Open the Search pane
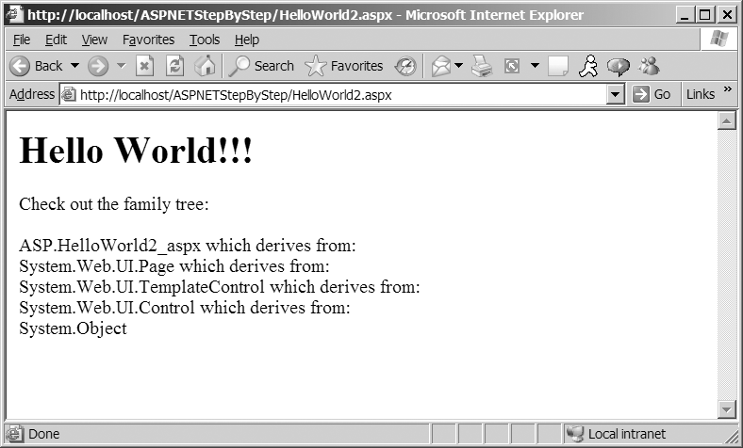 click(262, 66)
